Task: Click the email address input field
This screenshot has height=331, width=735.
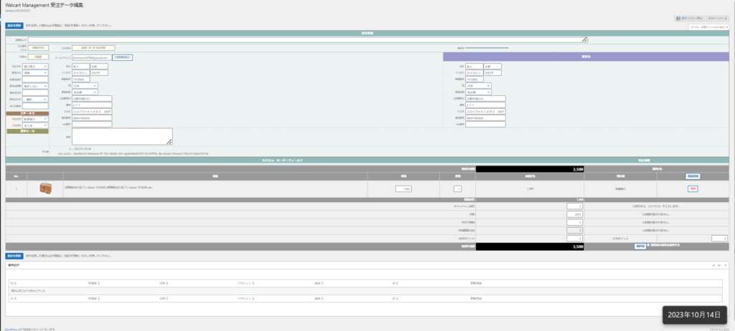Action: 93,57
